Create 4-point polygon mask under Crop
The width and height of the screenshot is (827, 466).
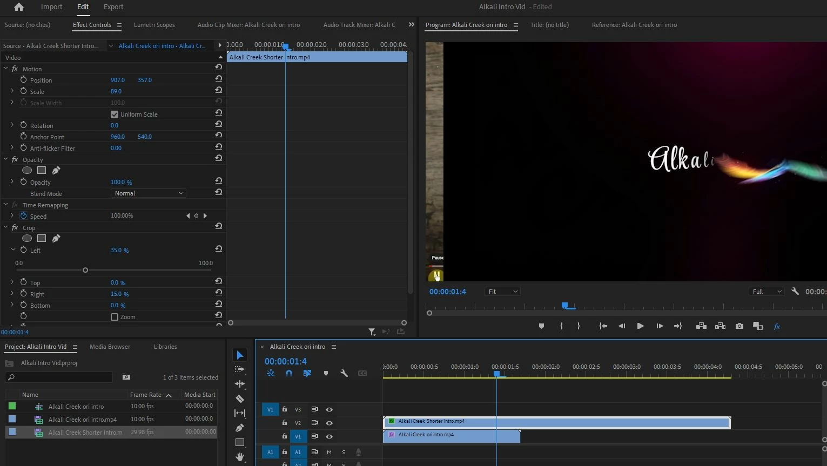pos(42,238)
